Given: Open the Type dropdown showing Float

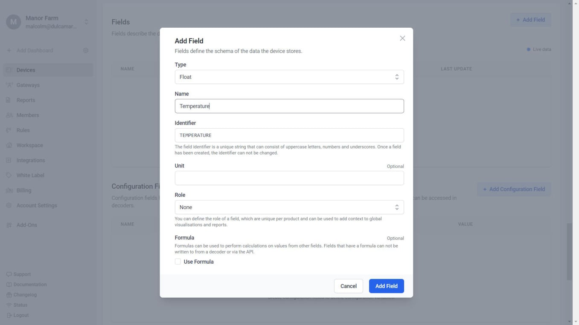Looking at the screenshot, I should click(289, 77).
